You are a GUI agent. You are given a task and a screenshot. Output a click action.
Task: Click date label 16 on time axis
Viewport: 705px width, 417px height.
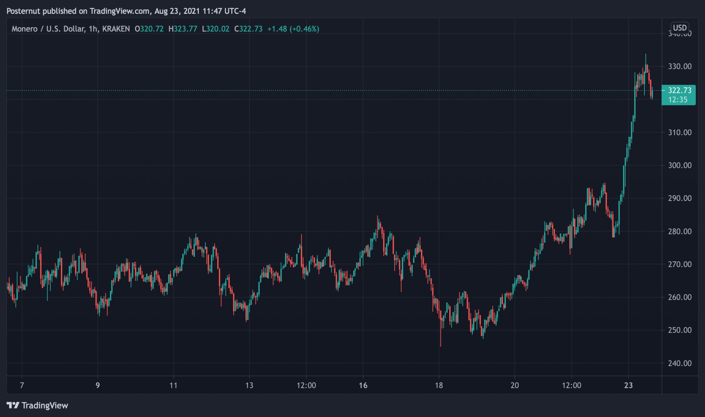coord(363,385)
